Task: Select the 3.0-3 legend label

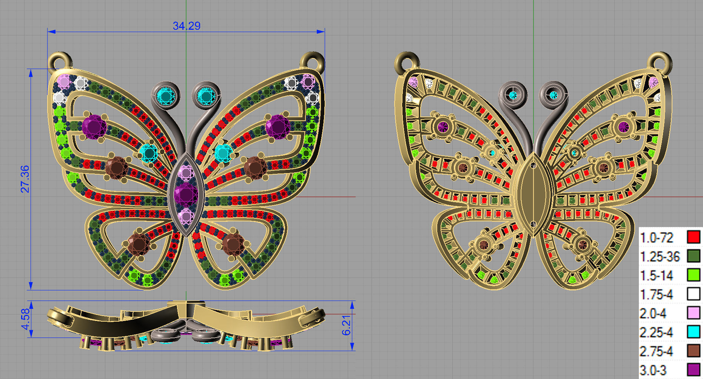Action: coord(653,370)
